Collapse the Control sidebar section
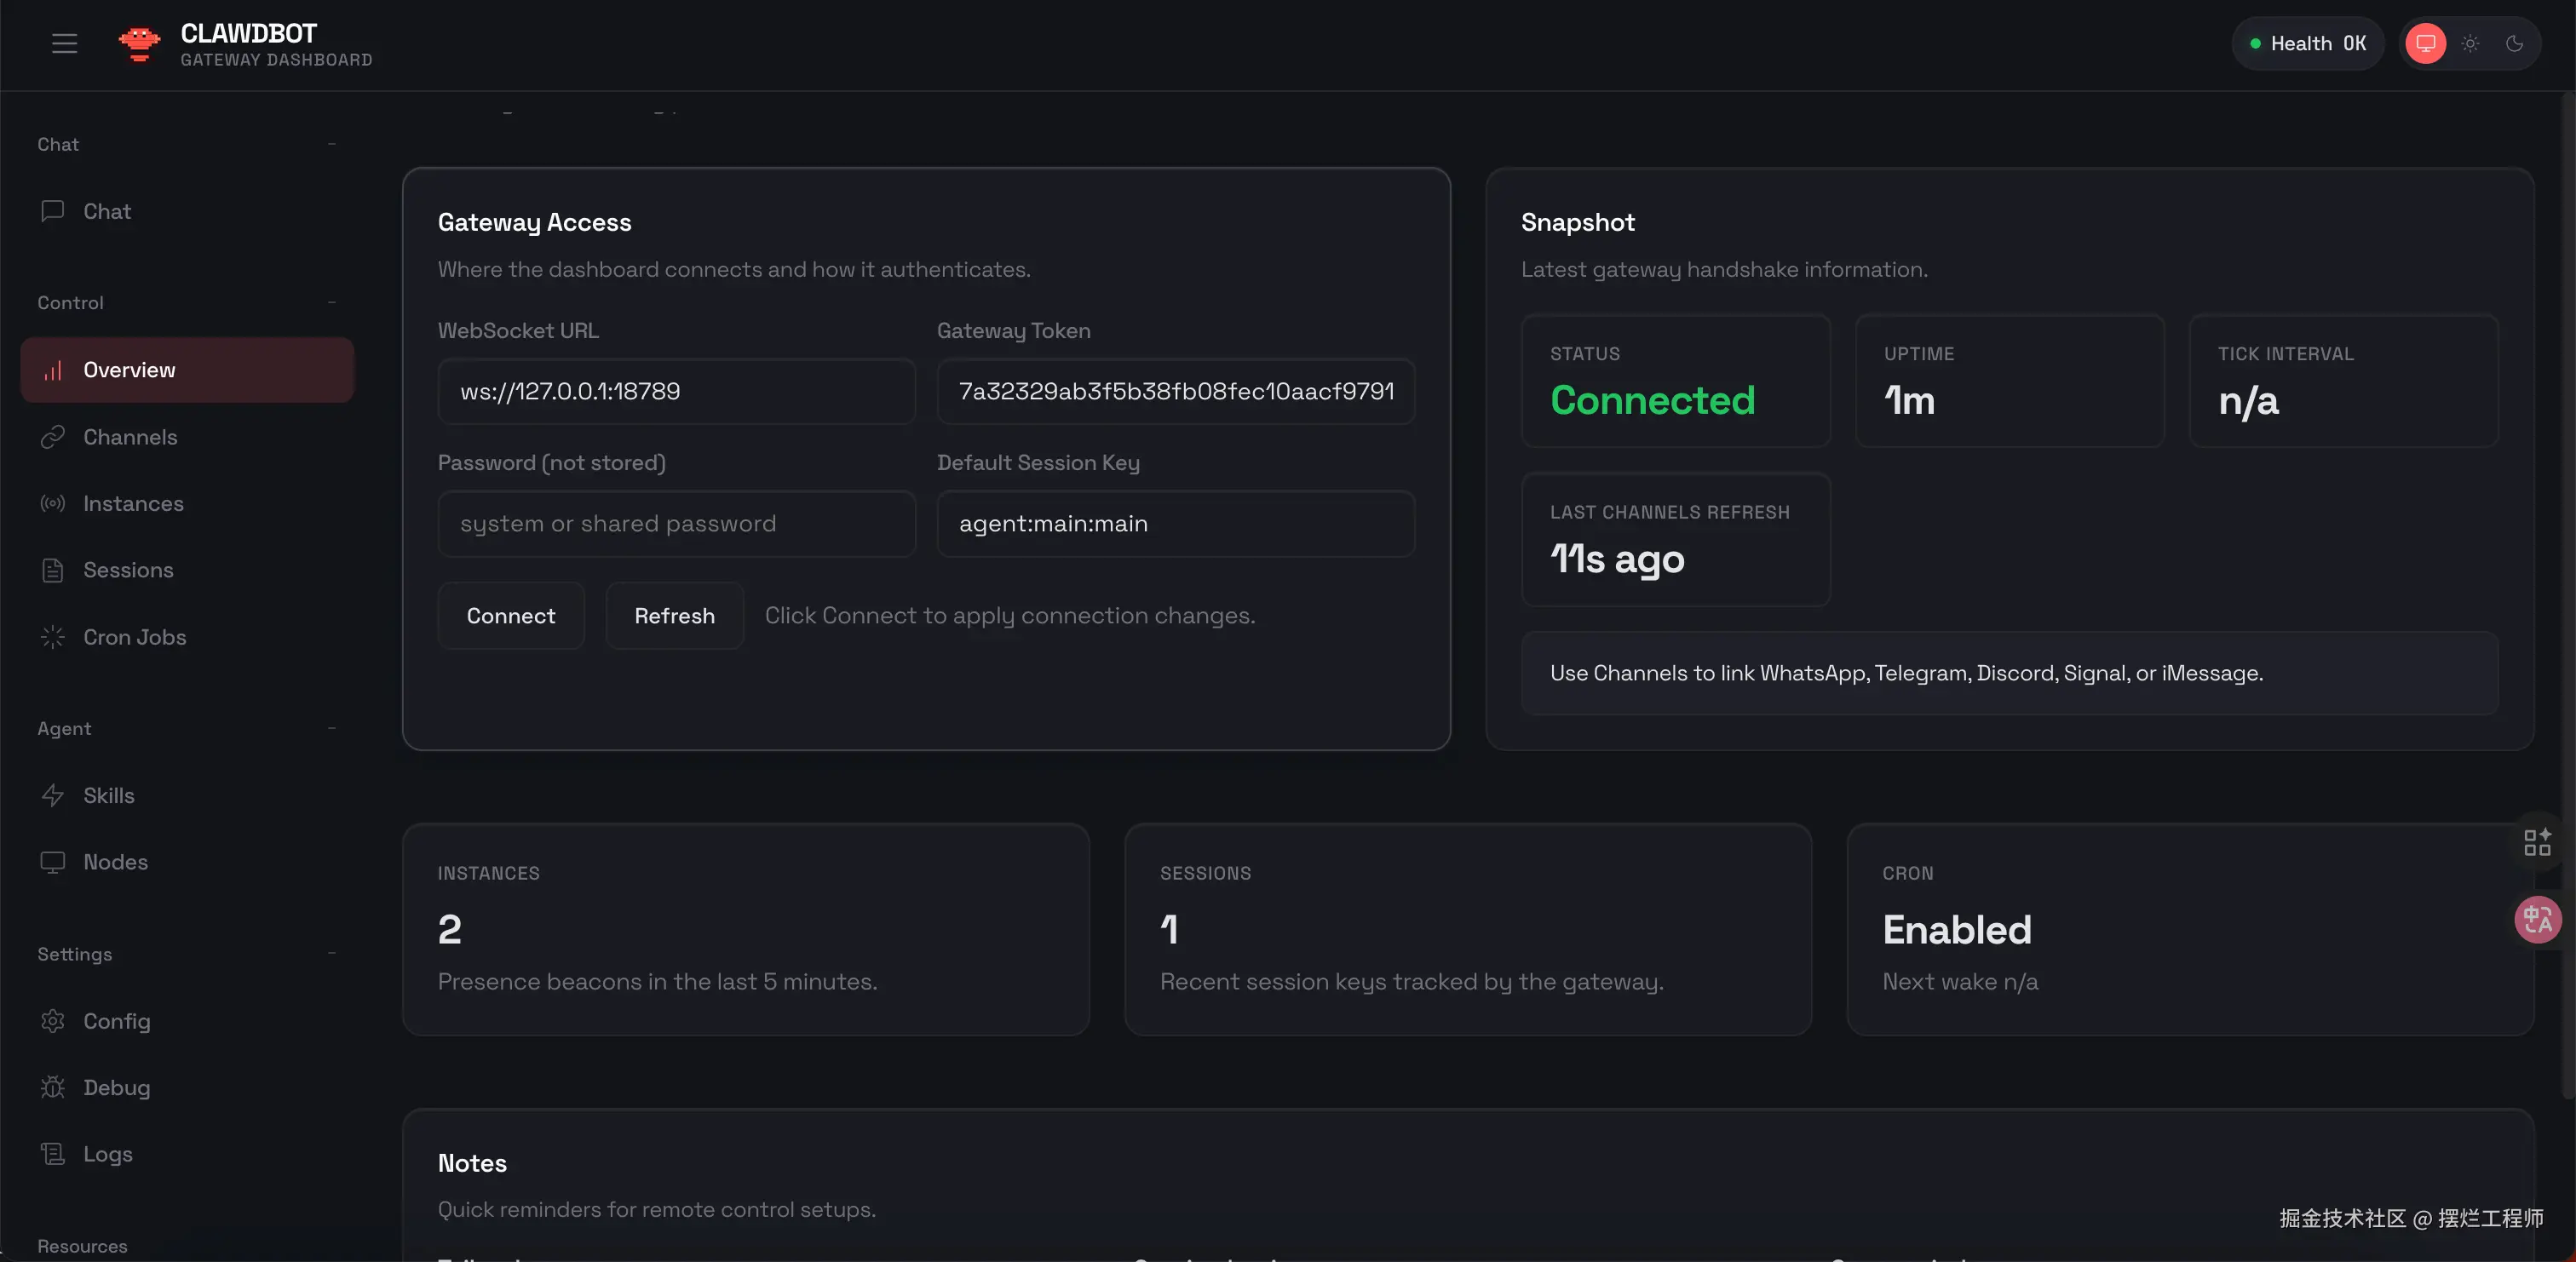2576x1262 pixels. pos(331,302)
